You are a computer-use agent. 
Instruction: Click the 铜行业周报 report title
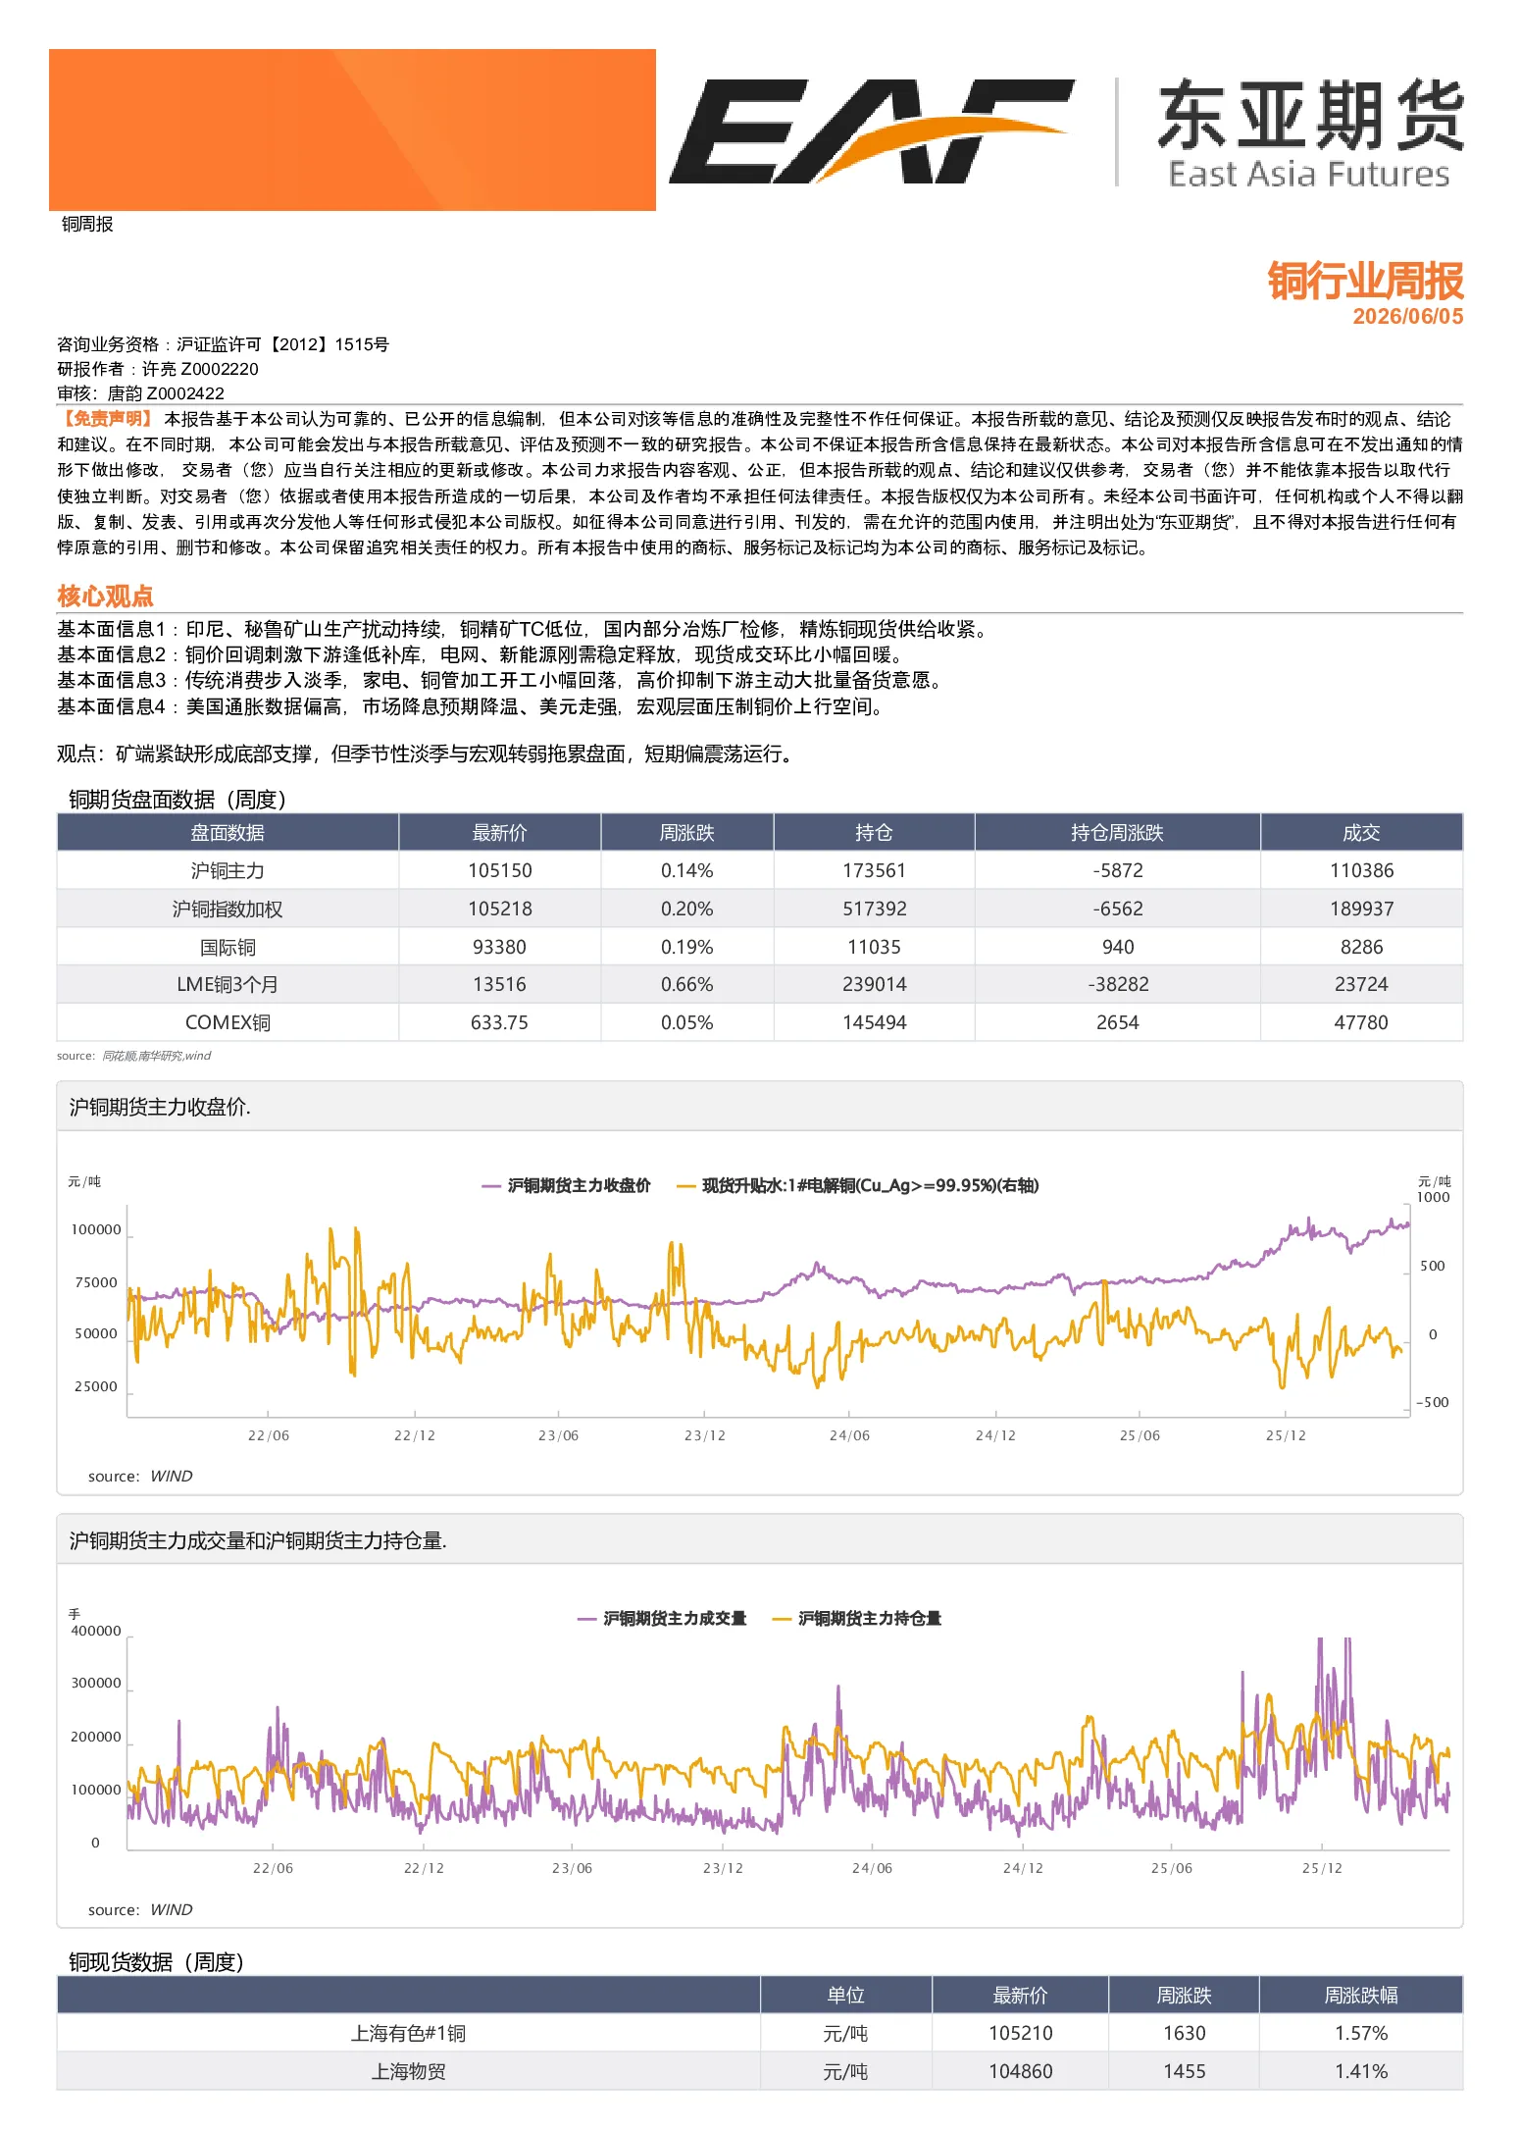click(x=1365, y=281)
